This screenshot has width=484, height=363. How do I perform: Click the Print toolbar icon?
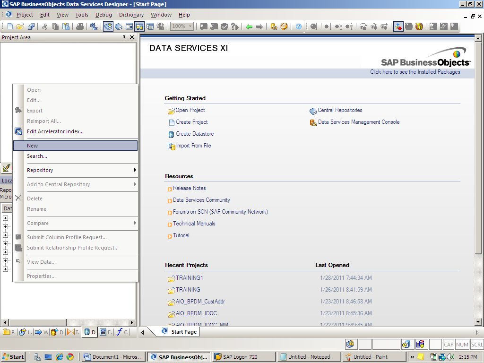[80, 26]
